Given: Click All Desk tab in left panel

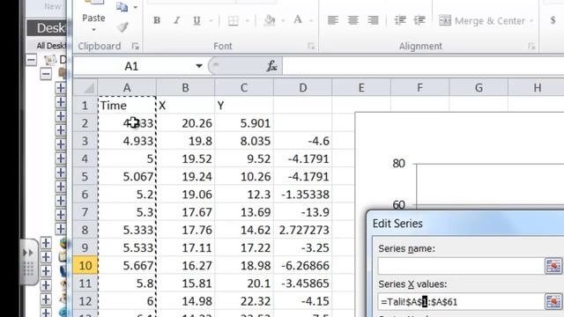Looking at the screenshot, I should coord(51,46).
